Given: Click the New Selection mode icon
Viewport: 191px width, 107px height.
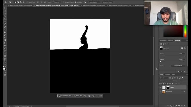Looking at the screenshot, I should (16, 2).
